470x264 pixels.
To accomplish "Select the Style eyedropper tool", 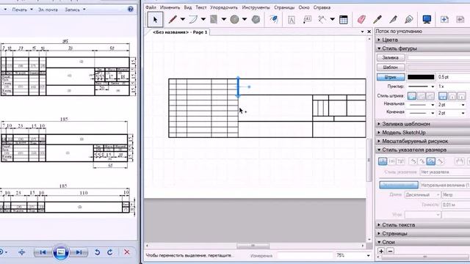I will pos(377,20).
